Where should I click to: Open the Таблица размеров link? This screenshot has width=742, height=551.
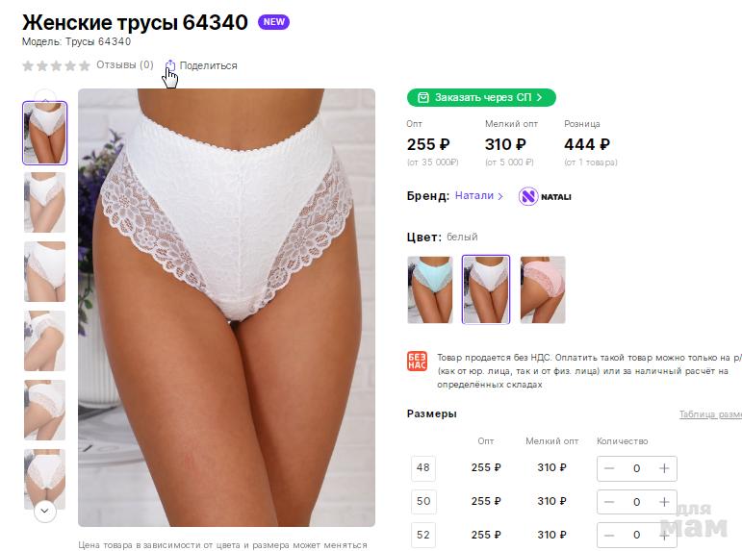click(710, 414)
